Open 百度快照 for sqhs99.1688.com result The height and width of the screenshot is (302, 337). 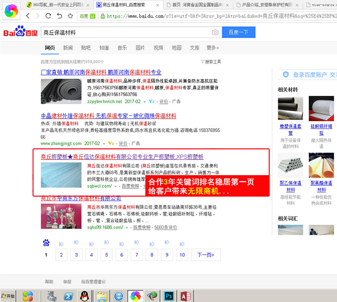pyautogui.click(x=142, y=227)
